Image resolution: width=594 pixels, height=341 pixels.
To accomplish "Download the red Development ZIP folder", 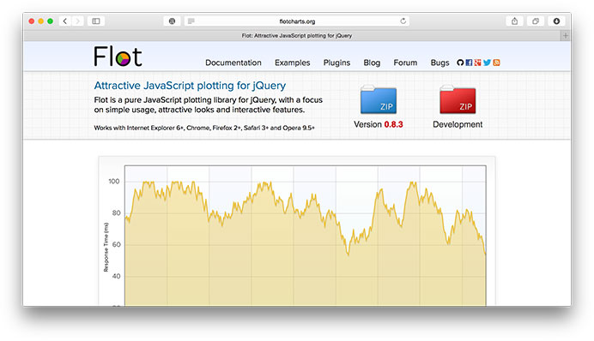I will pos(458,99).
